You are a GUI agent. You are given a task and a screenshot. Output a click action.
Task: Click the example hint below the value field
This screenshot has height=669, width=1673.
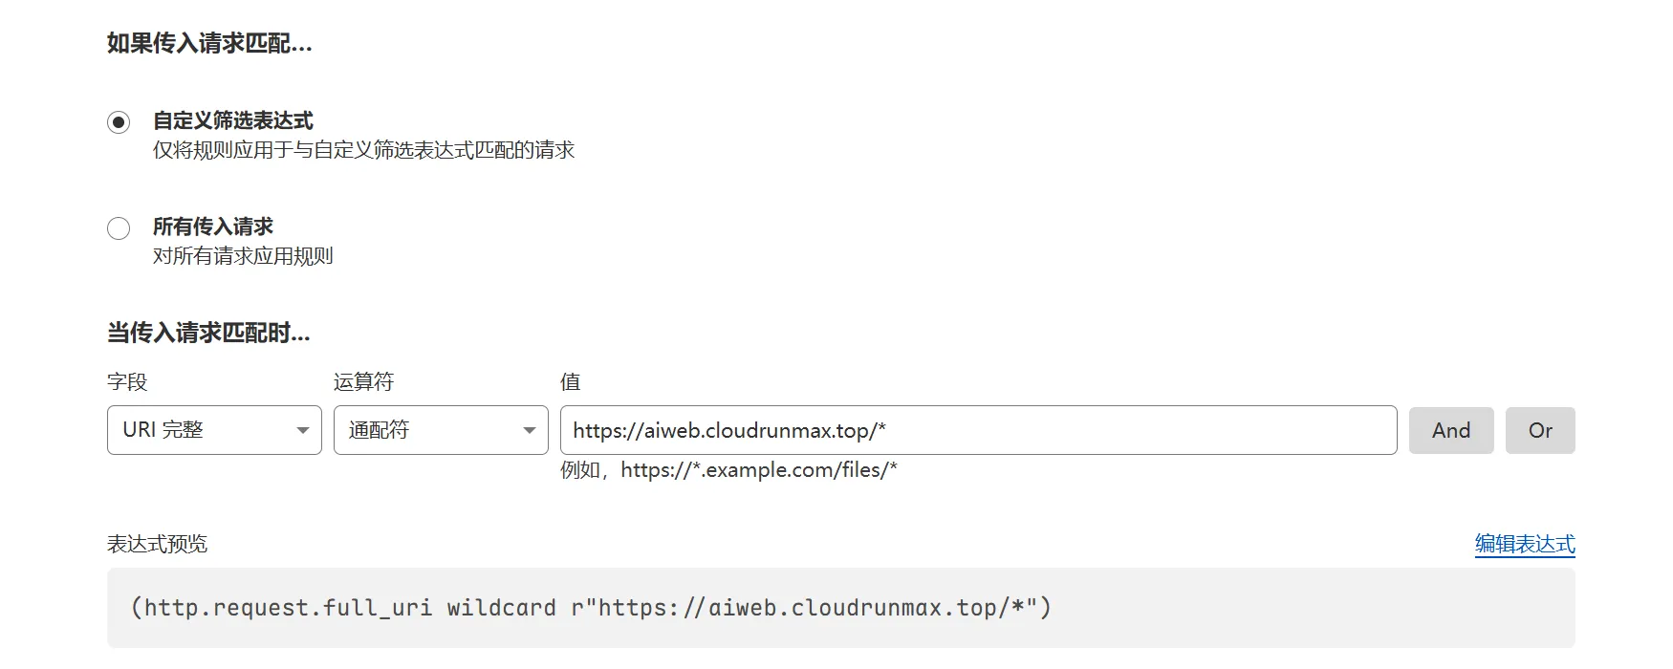pos(729,470)
